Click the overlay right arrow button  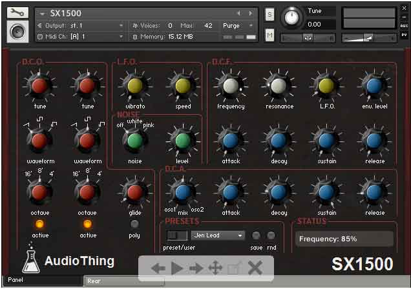pyautogui.click(x=196, y=268)
